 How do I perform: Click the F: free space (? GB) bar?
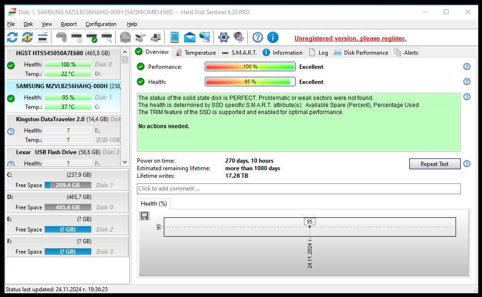coord(68,251)
